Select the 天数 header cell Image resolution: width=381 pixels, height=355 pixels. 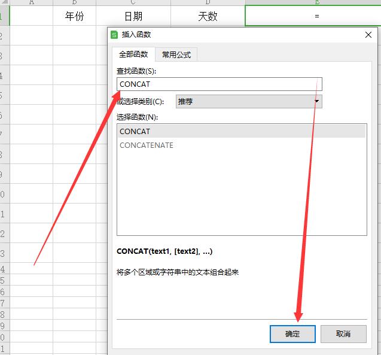click(208, 17)
